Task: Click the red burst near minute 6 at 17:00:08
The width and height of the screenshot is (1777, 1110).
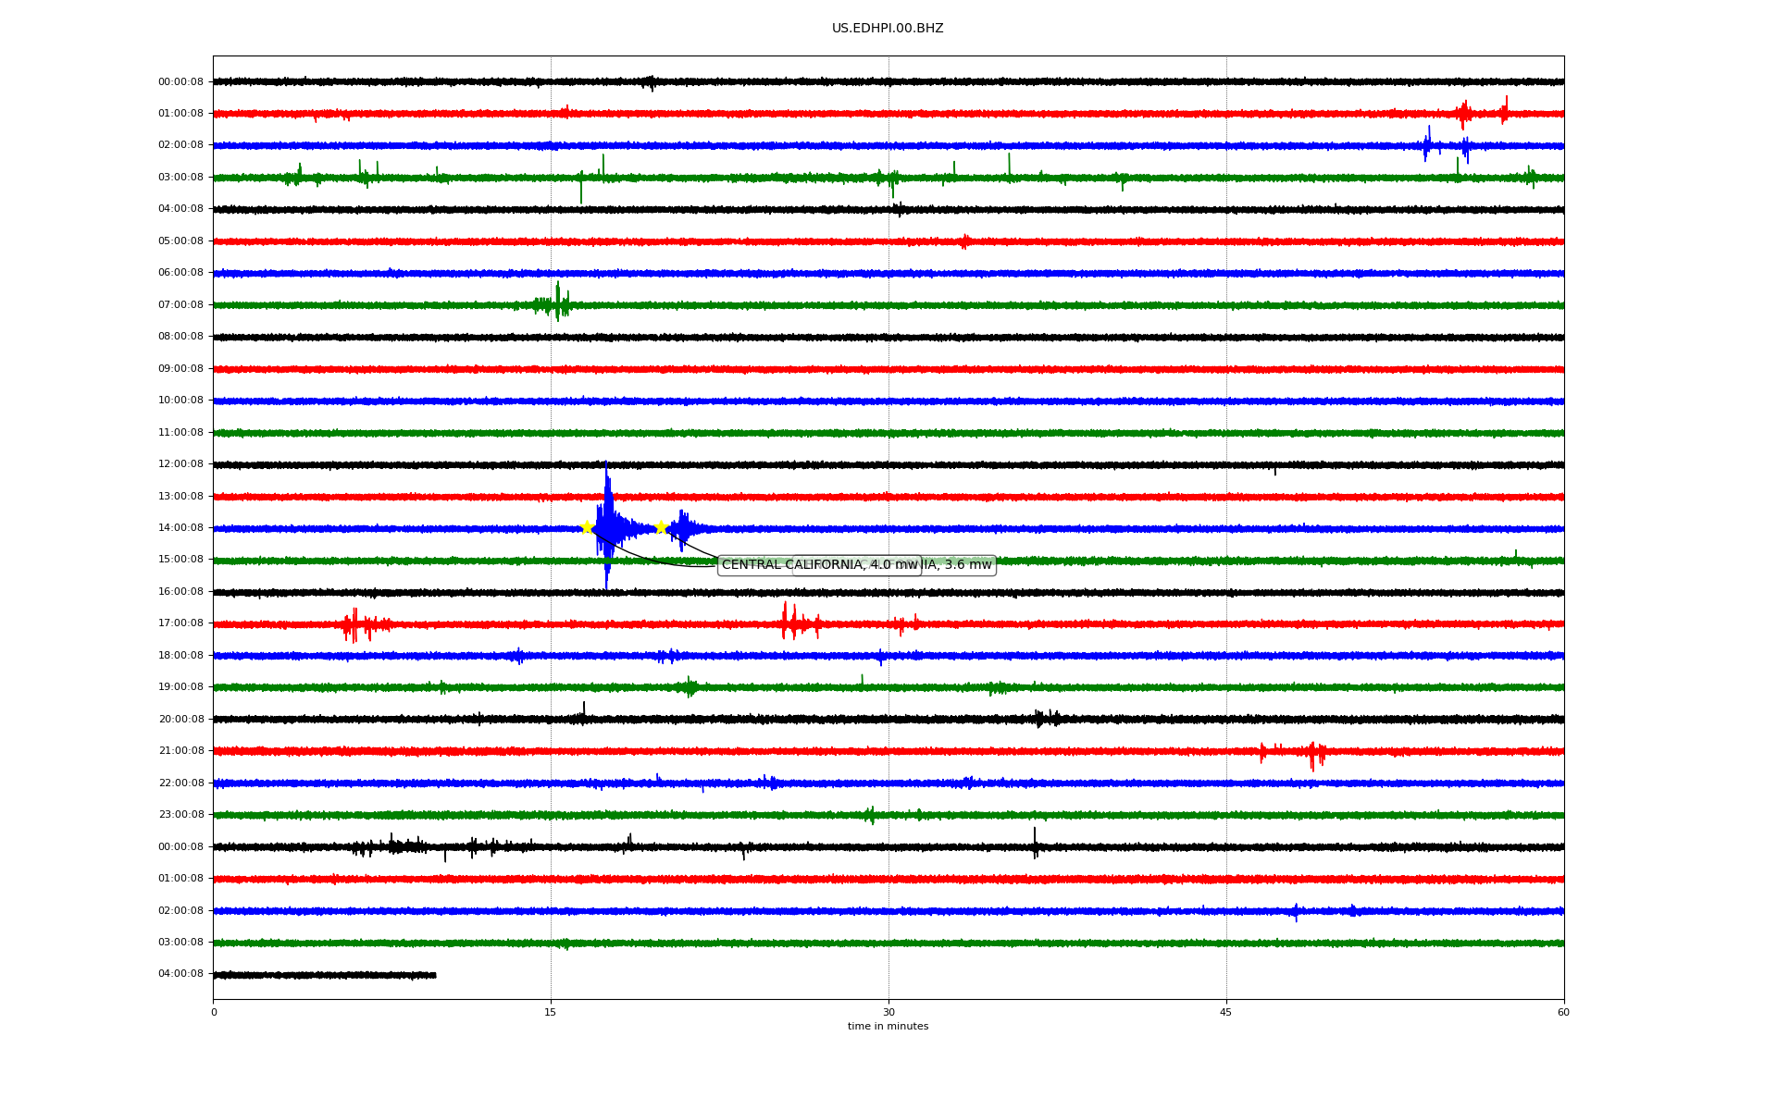Action: 356,625
